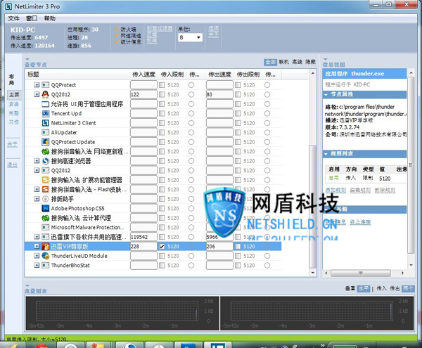The height and width of the screenshot is (348, 422).
Task: Open the 帮助 menu
Action: pyautogui.click(x=50, y=18)
